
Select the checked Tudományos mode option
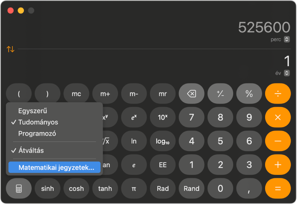38,122
